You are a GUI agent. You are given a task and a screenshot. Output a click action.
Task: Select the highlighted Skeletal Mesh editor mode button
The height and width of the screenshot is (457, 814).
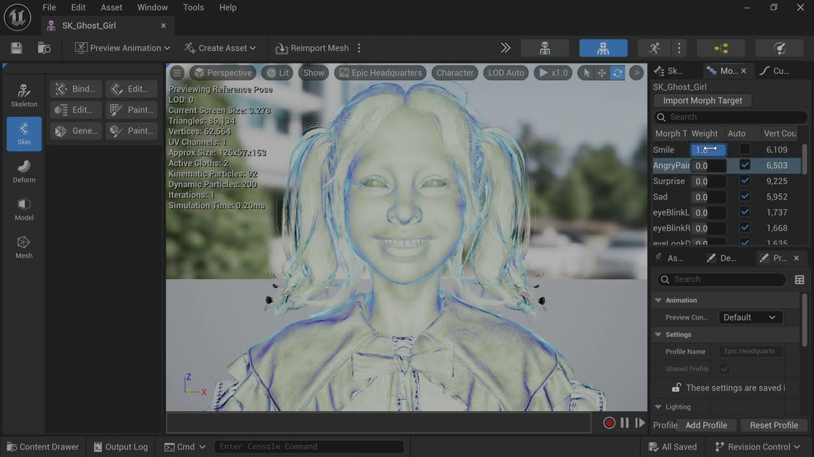603,48
